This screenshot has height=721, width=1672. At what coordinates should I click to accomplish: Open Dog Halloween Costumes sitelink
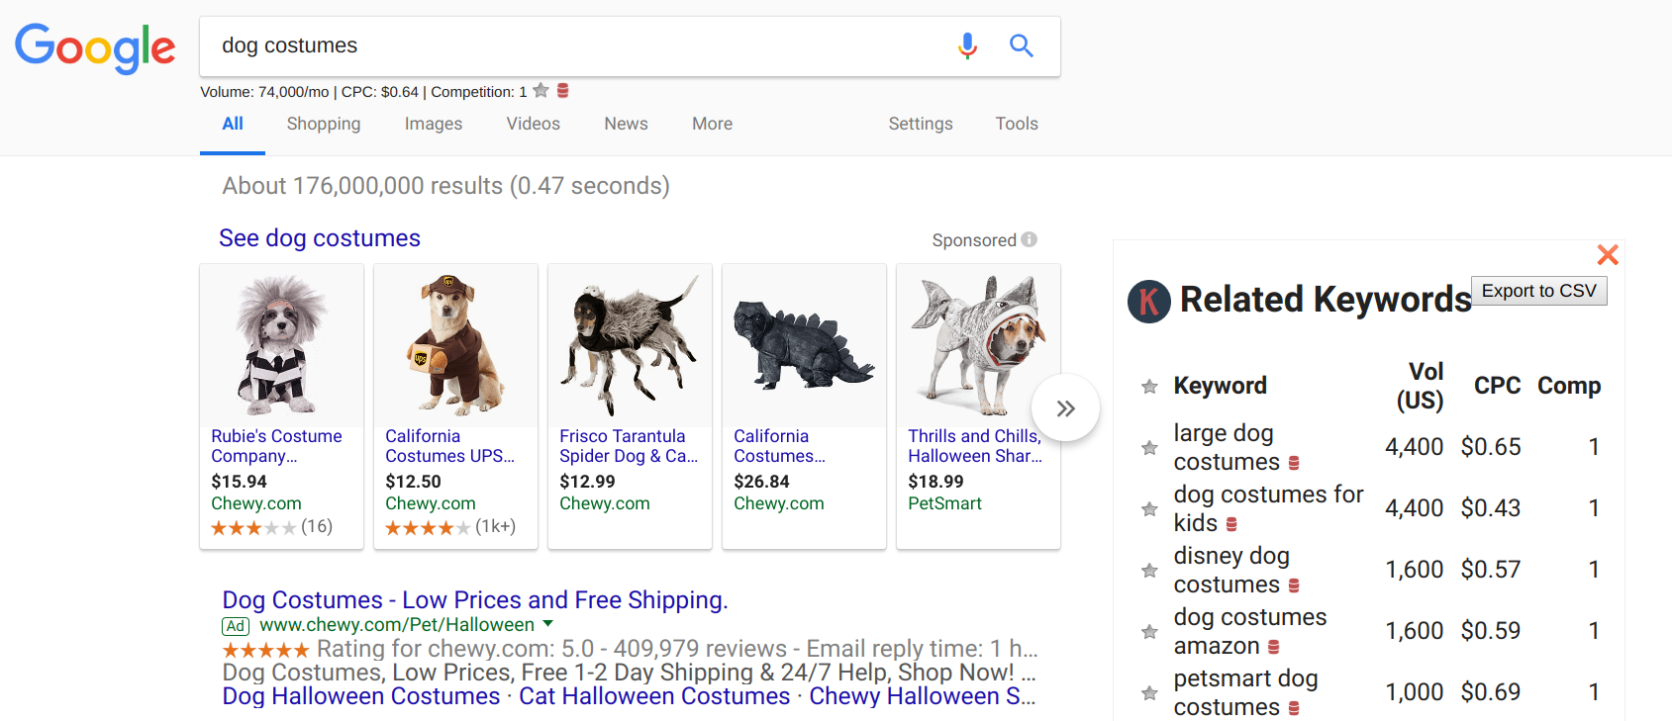(361, 696)
